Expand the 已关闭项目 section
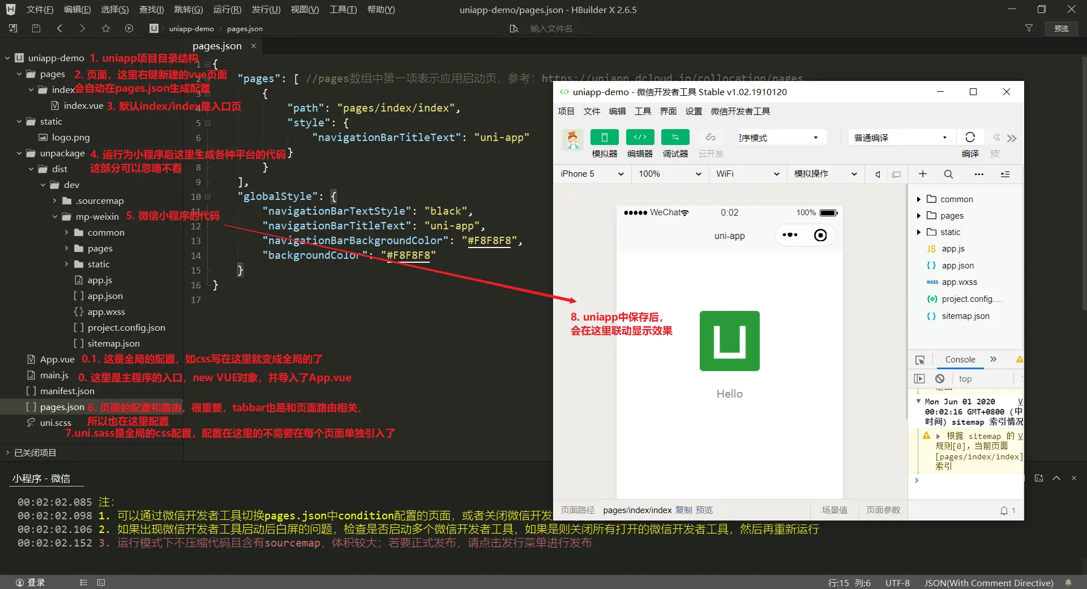 pos(7,453)
